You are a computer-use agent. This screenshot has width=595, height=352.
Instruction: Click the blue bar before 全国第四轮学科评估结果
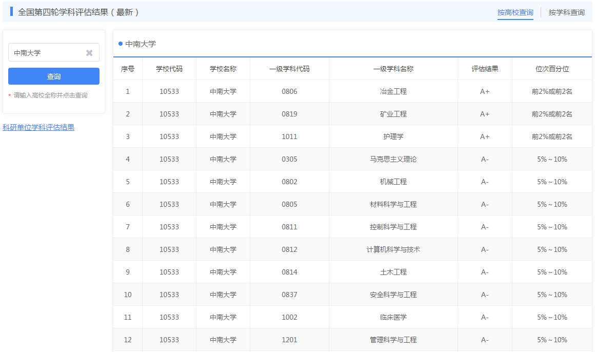(x=12, y=11)
